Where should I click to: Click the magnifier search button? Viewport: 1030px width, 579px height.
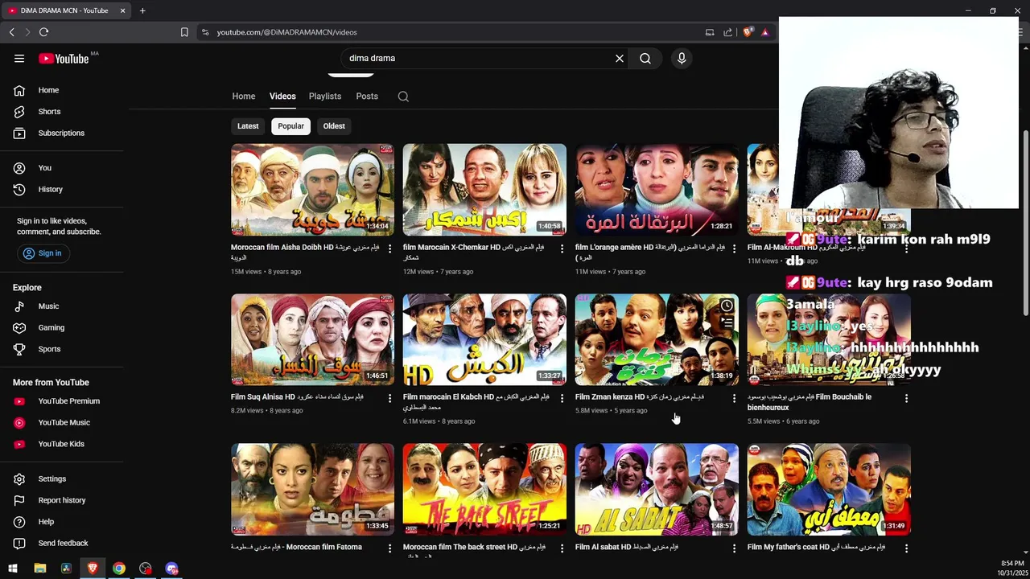click(645, 58)
